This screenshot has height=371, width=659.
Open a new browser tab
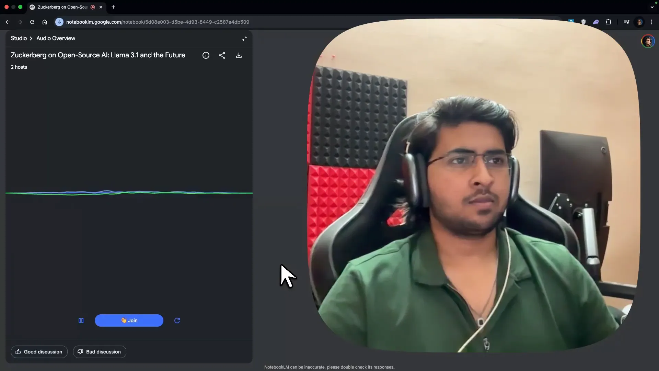point(113,7)
